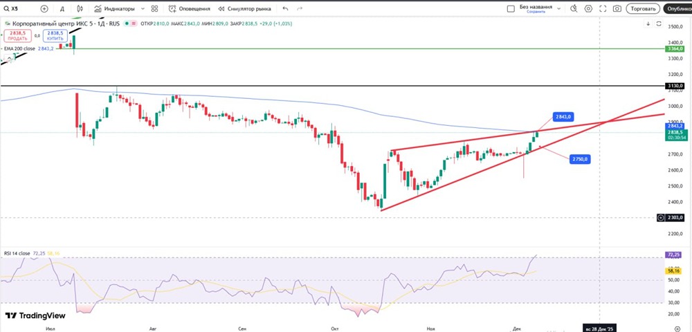Open quick search icon
The image size is (692, 332).
click(x=573, y=8)
